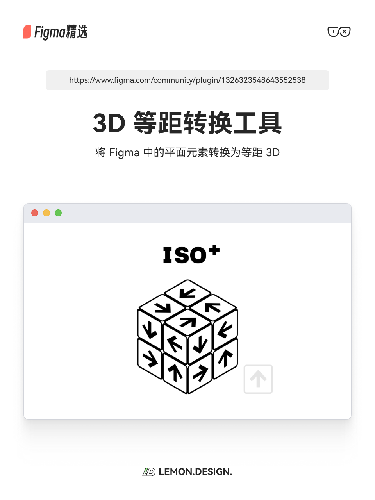Click the green maximize dot in mock window
This screenshot has height=500, width=375.
pyautogui.click(x=58, y=213)
